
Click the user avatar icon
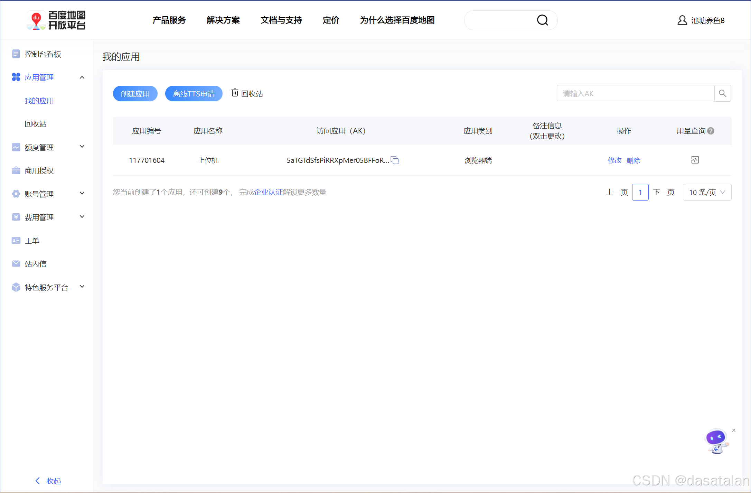(x=682, y=20)
